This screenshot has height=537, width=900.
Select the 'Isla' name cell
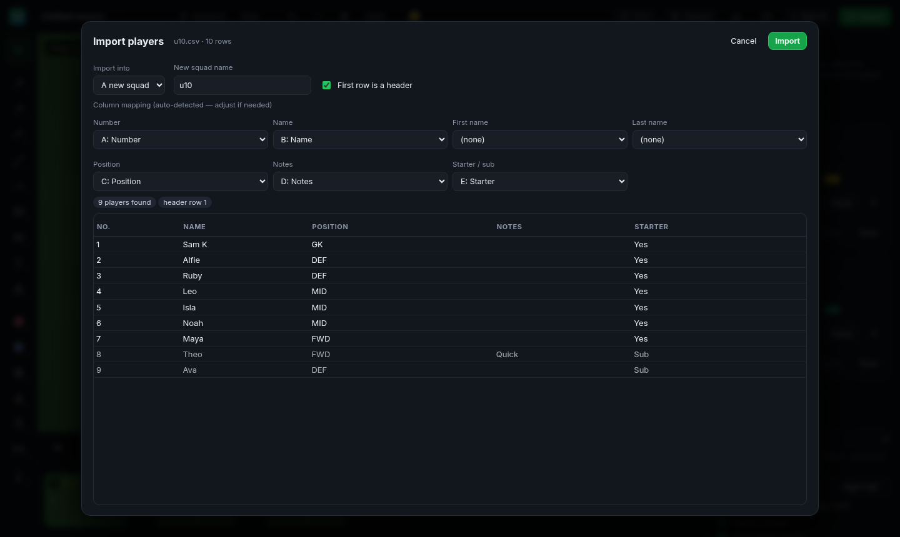coord(189,308)
